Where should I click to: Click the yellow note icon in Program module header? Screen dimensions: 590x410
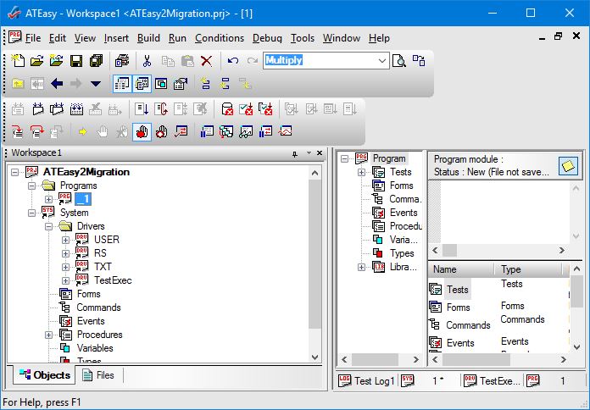click(568, 165)
